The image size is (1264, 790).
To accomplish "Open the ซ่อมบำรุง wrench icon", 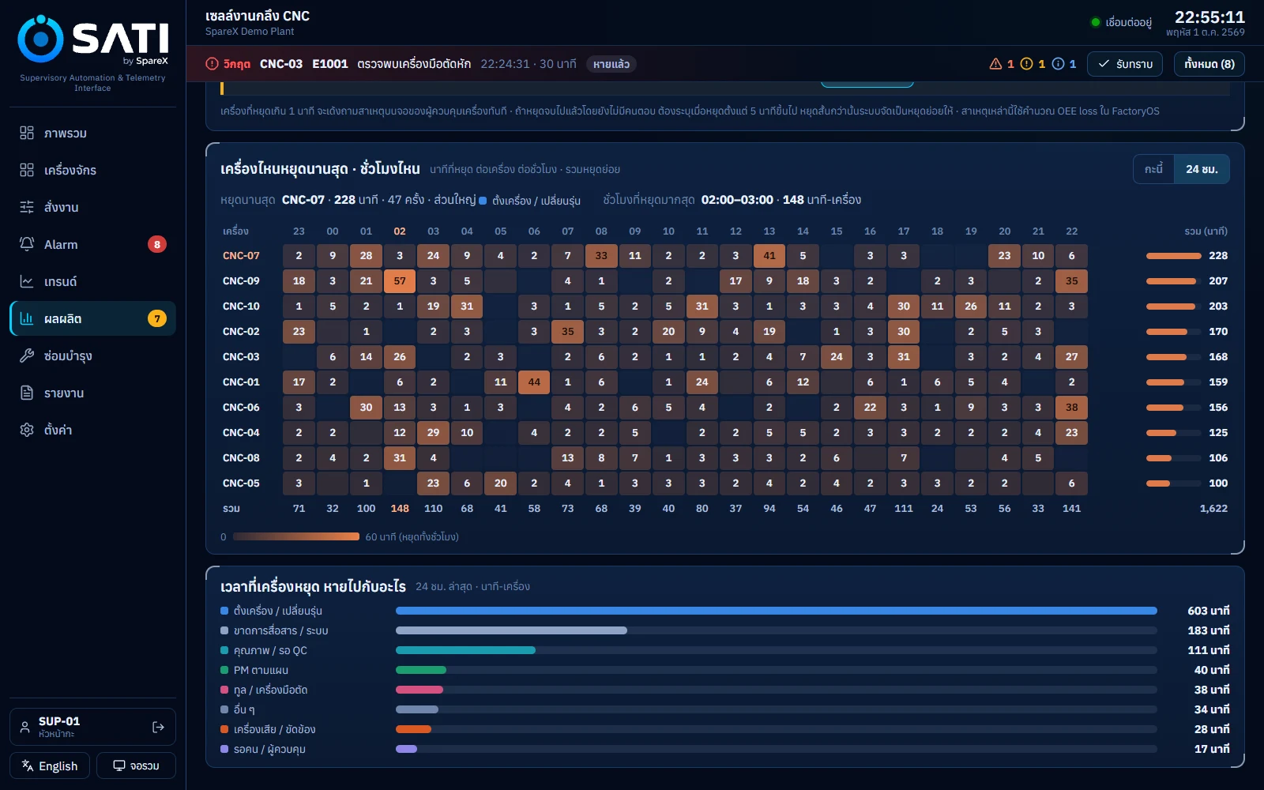I will point(27,355).
